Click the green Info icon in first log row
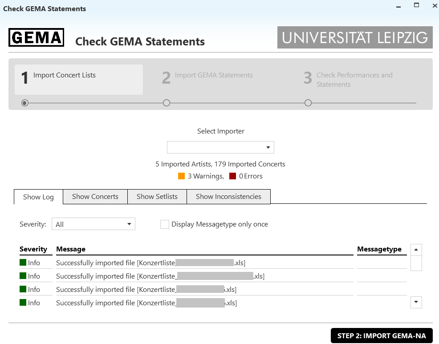The height and width of the screenshot is (344, 439). click(x=23, y=263)
